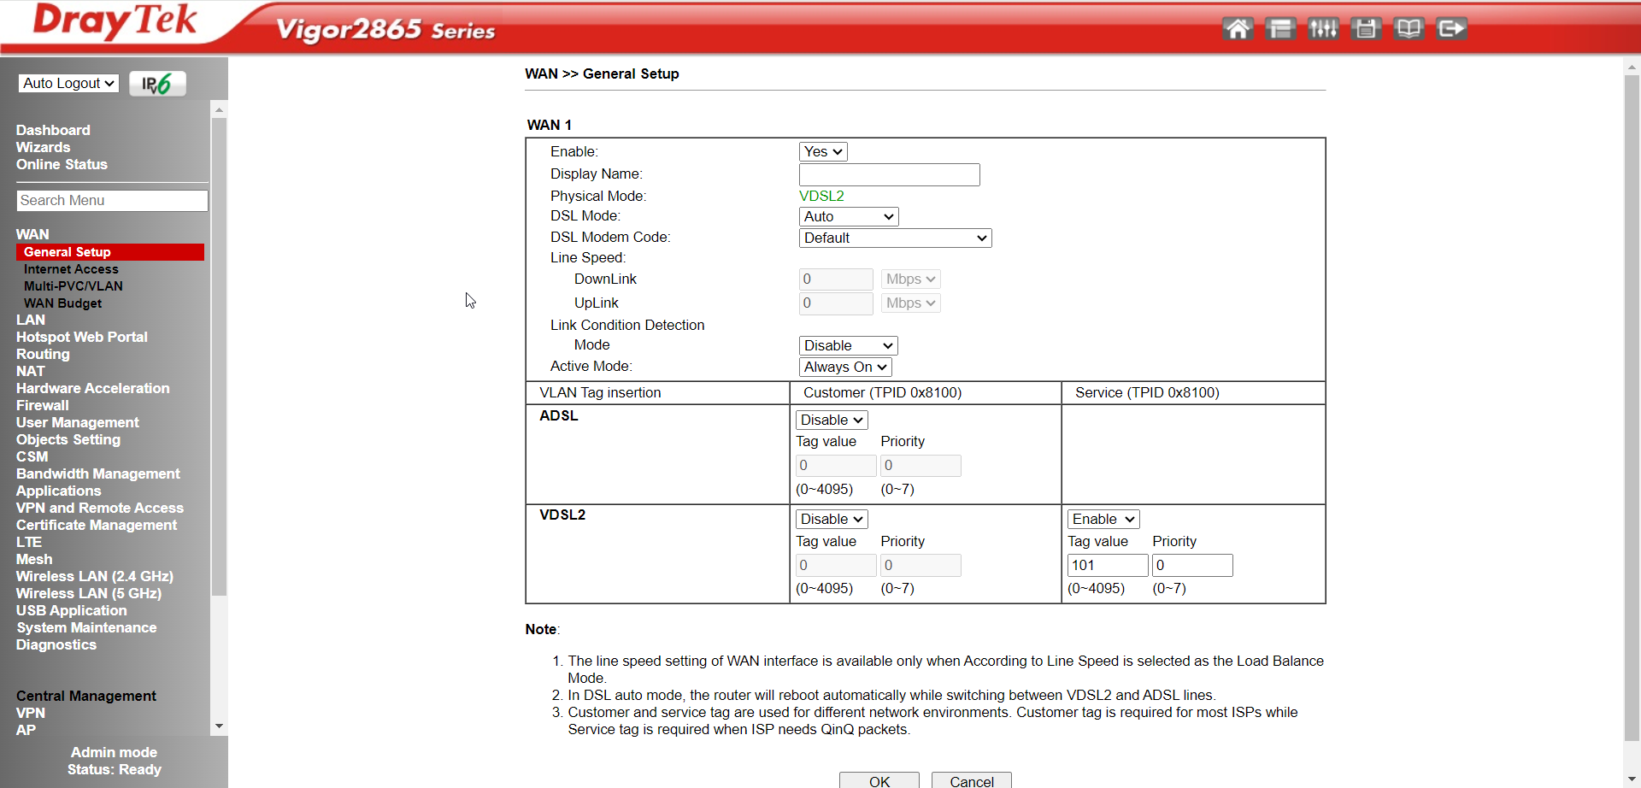Open the WAN 1 Enable dropdown
1641x788 pixels.
822,152
